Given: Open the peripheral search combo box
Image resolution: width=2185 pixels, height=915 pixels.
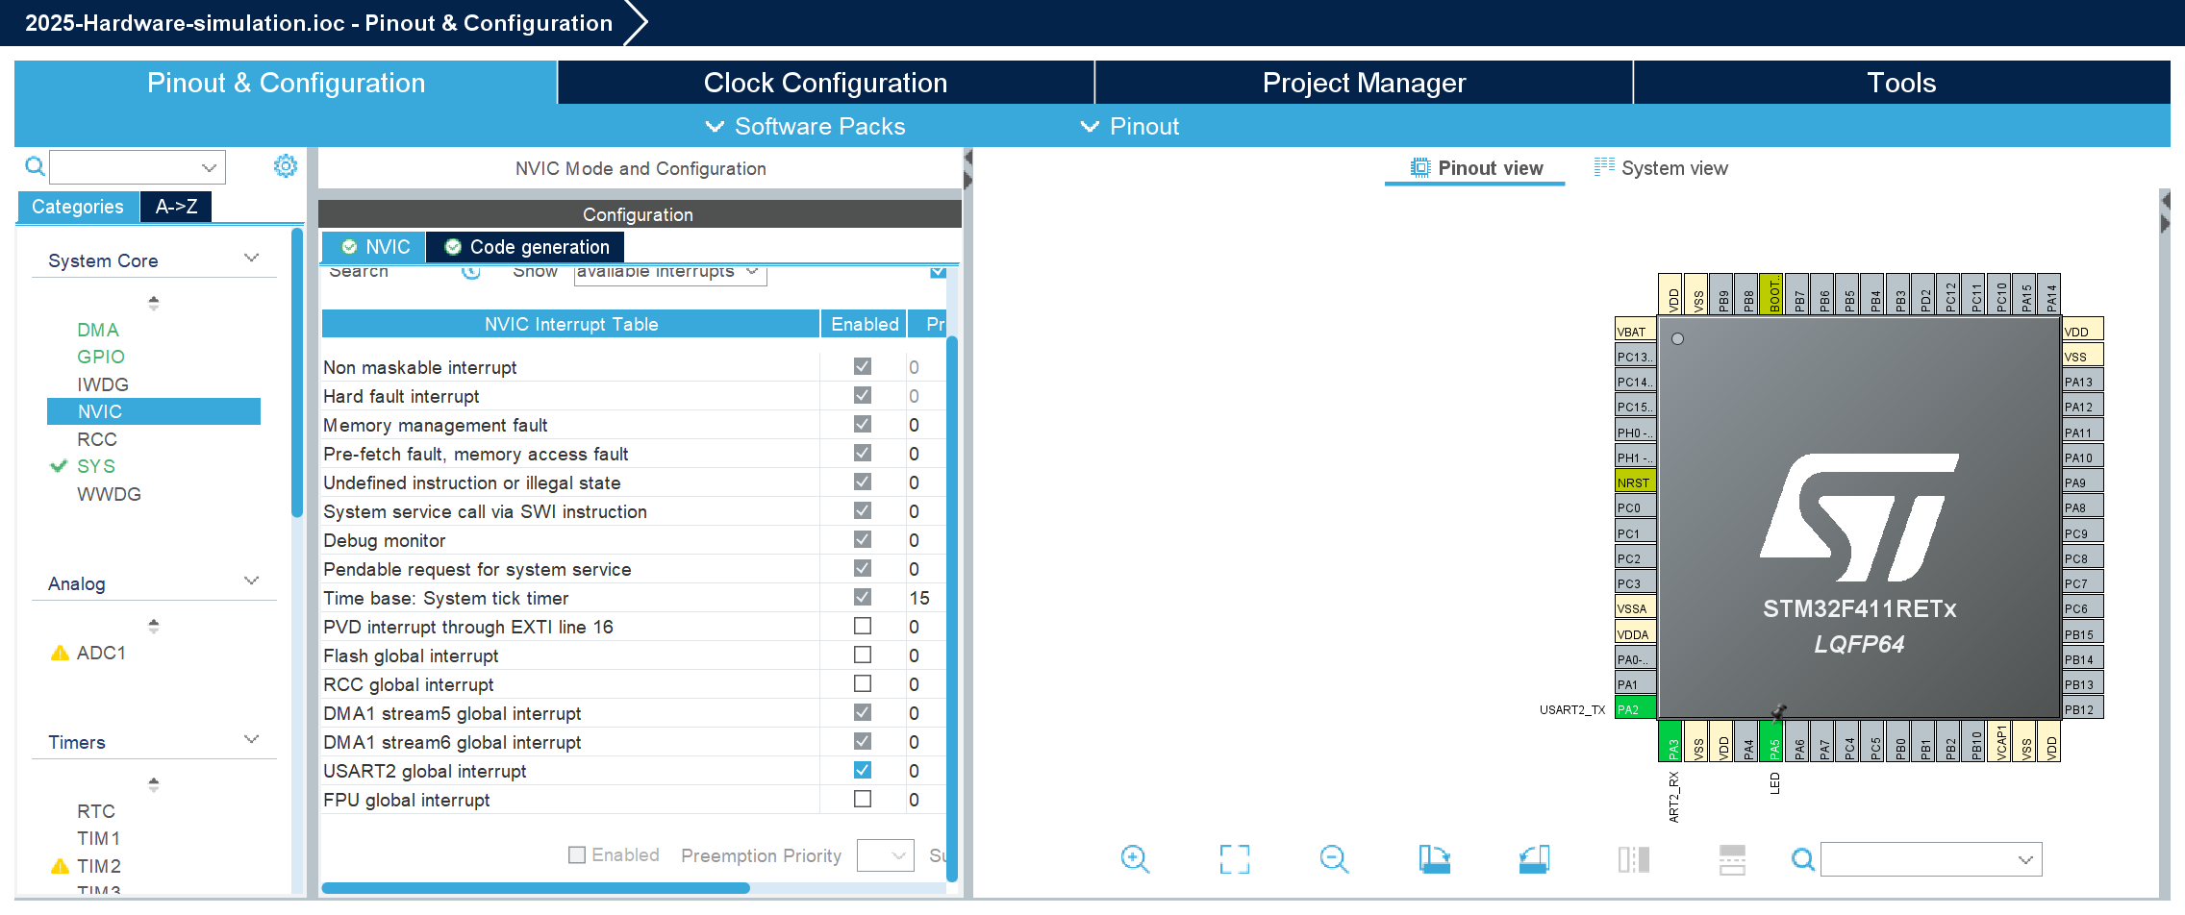Looking at the screenshot, I should [x=138, y=167].
